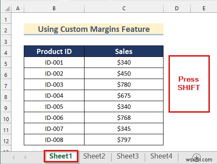Select the $797 sales cell
The image size is (217, 164).
point(124,140)
